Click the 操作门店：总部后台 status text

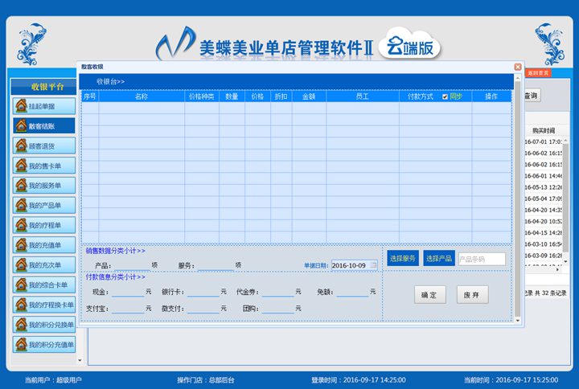tap(205, 380)
